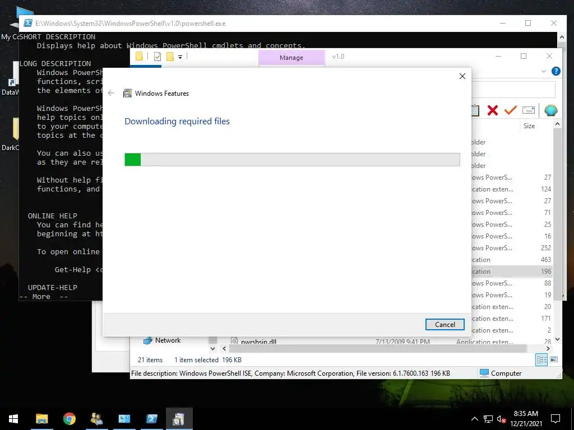Click PowerShell window title bar icon
The width and height of the screenshot is (574, 430).
point(28,23)
